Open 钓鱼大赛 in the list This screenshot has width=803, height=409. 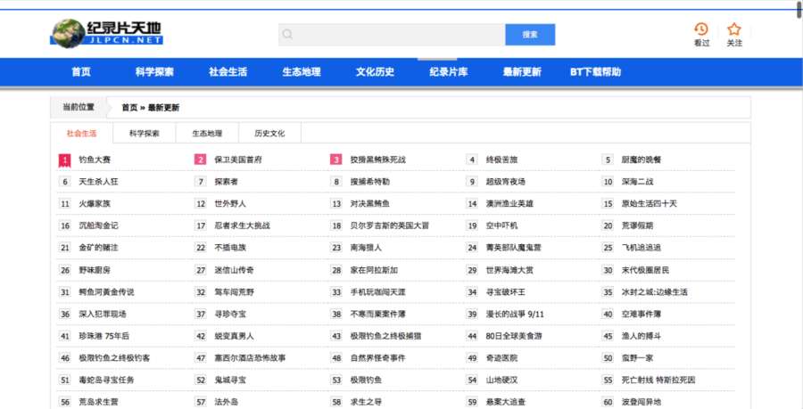click(x=95, y=160)
